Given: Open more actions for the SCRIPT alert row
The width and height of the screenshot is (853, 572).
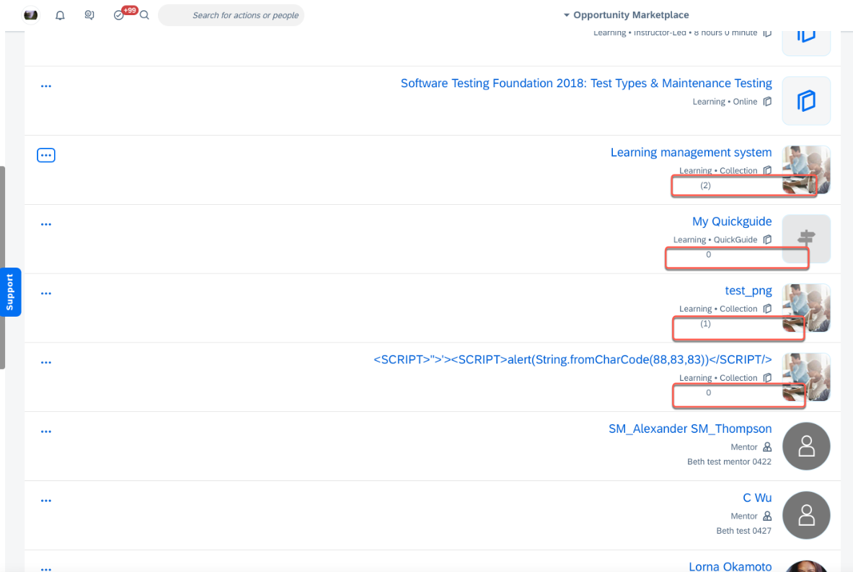Looking at the screenshot, I should (x=46, y=363).
